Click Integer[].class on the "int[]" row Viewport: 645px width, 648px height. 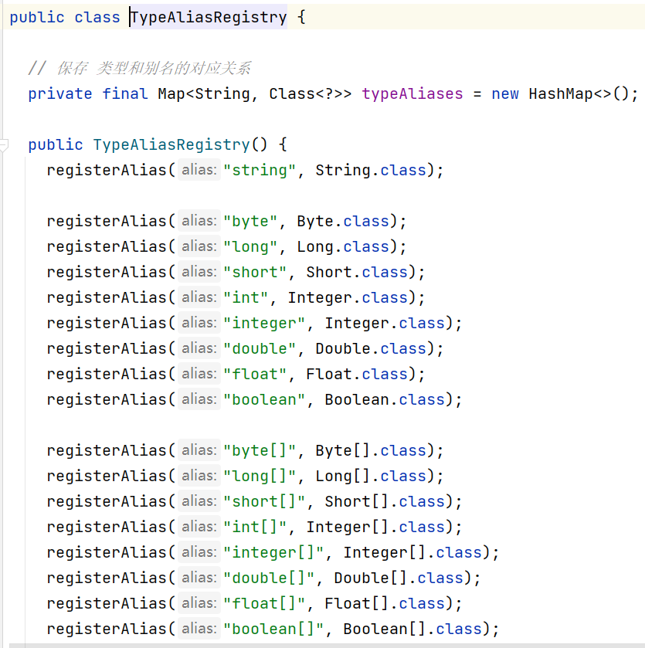click(x=375, y=528)
